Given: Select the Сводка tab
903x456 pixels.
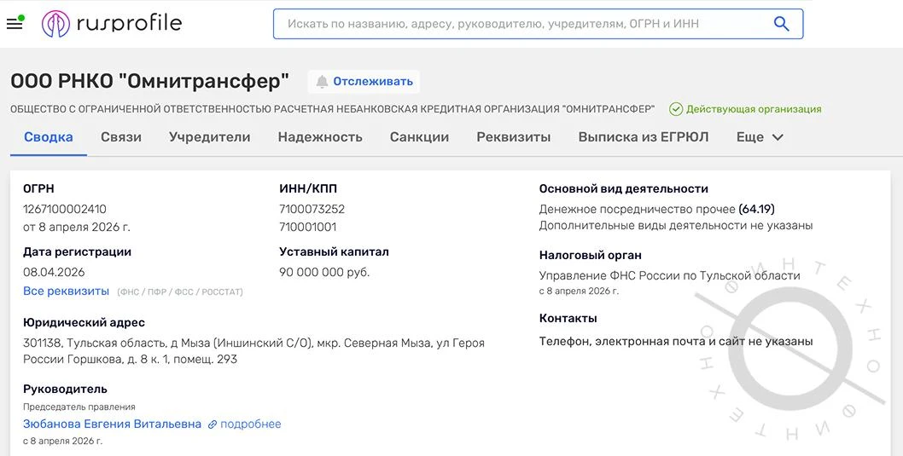Looking at the screenshot, I should tap(49, 137).
